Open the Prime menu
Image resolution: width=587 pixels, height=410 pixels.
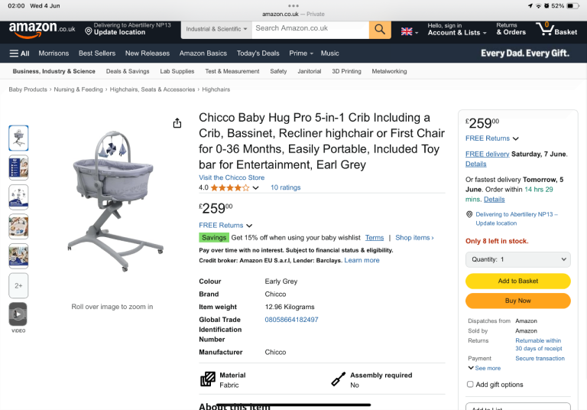click(x=298, y=54)
